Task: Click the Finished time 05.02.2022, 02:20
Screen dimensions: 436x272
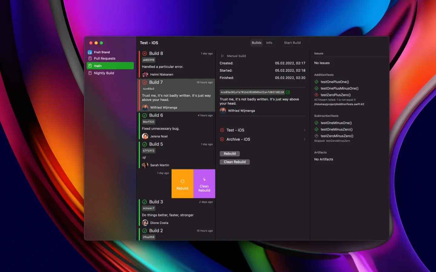Action: click(x=290, y=78)
